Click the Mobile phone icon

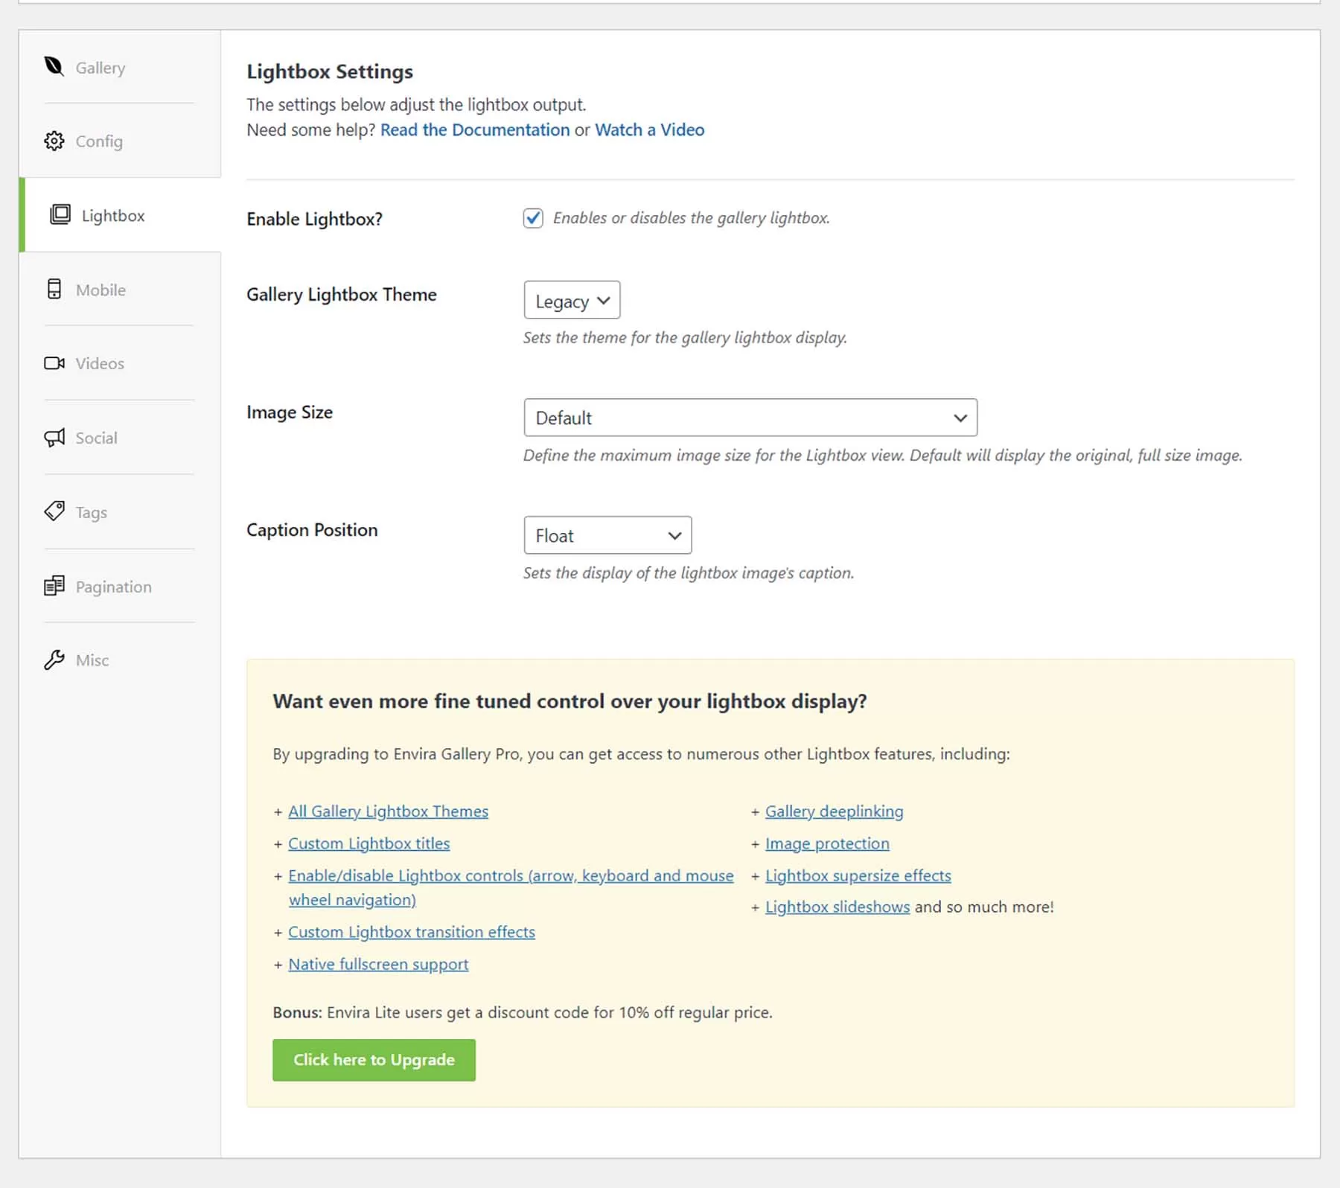pos(54,289)
